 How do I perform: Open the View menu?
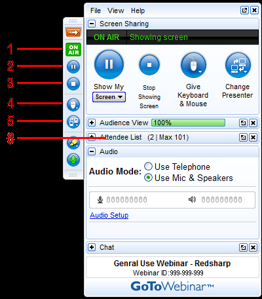(x=115, y=10)
